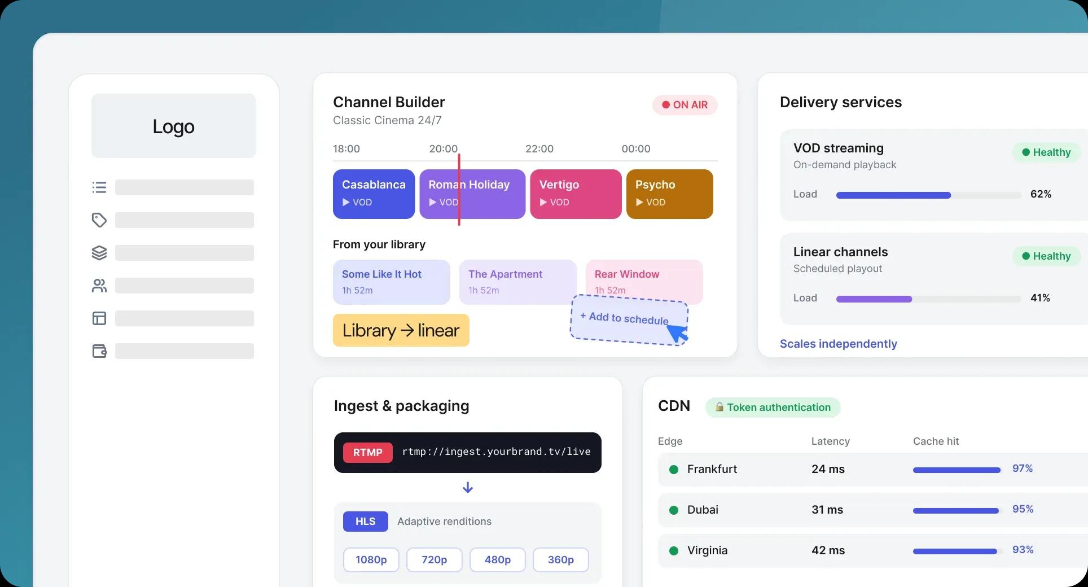
Task: Click the lock icon in Token authentication
Action: pos(720,407)
